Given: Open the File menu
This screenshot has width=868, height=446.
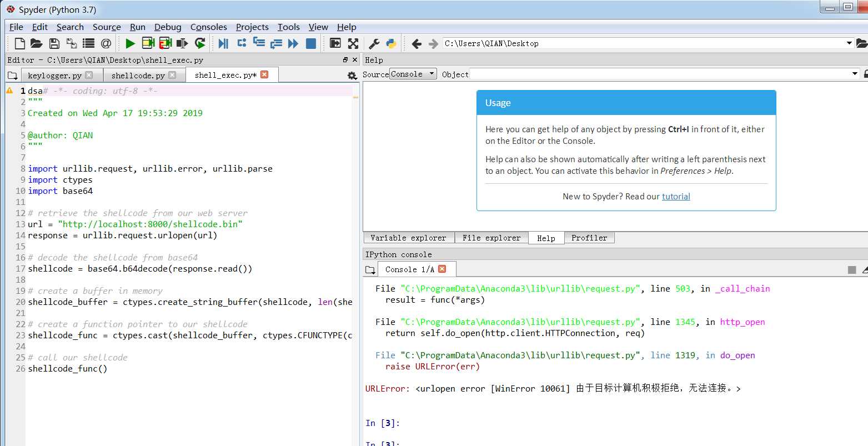Looking at the screenshot, I should (x=16, y=27).
